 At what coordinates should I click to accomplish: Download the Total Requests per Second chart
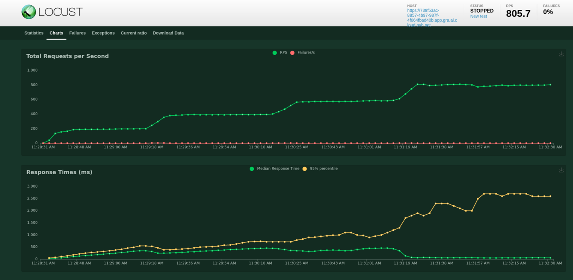561,54
